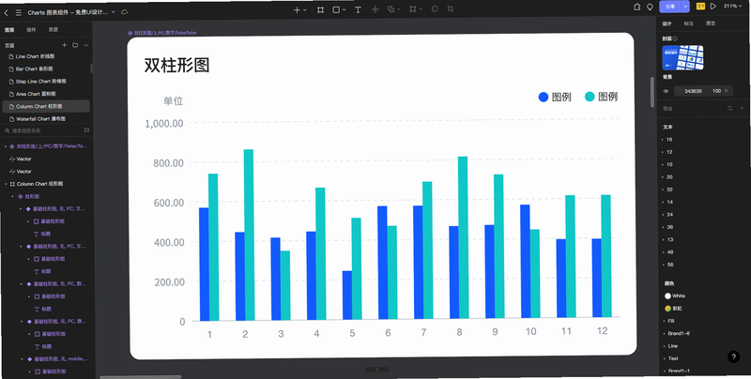Collapse the 柱形图 component set layer
751x379 pixels.
click(x=13, y=196)
